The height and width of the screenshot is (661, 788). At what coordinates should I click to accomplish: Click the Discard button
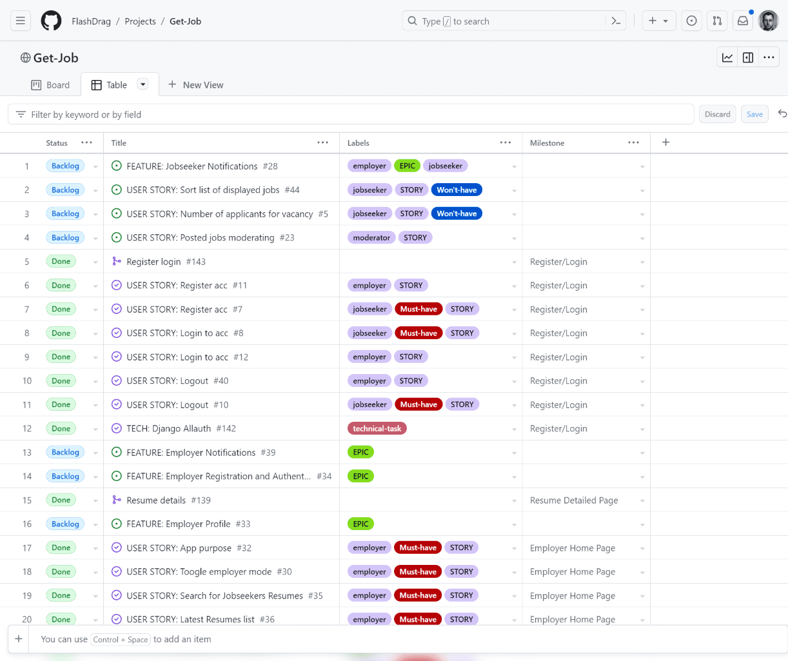(718, 114)
